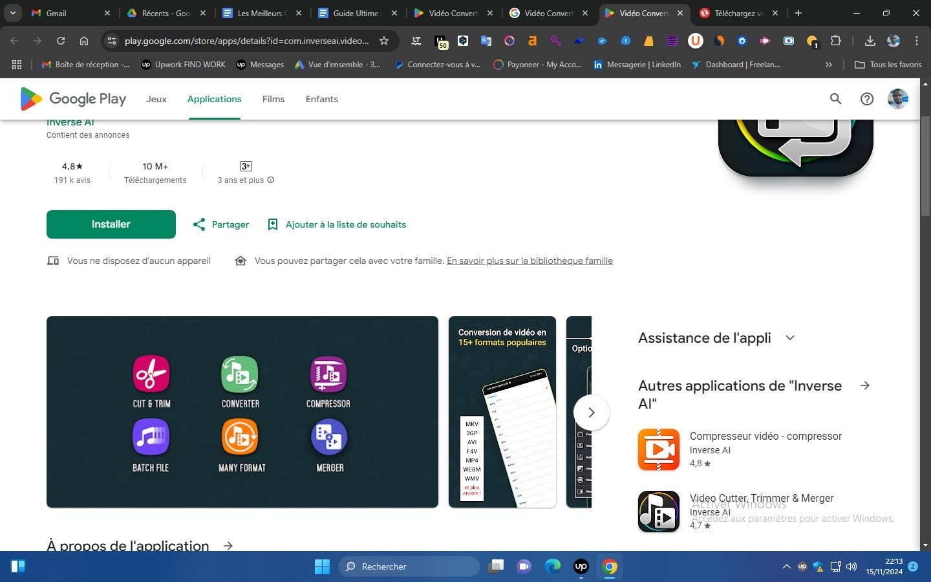Click the taskbar Rechercher search box
This screenshot has width=931, height=582.
click(409, 566)
